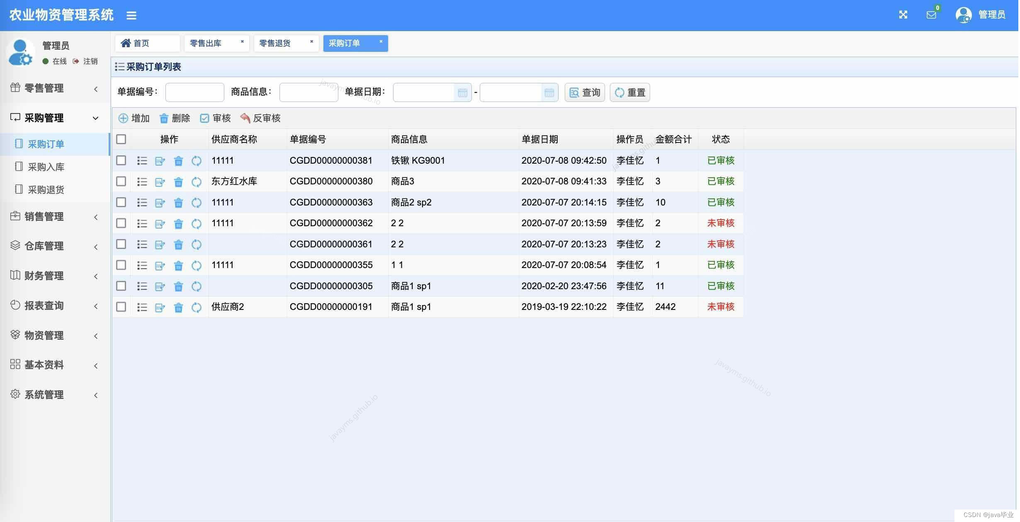Open 采购入库 in the sidebar
This screenshot has width=1020, height=522.
coord(55,167)
